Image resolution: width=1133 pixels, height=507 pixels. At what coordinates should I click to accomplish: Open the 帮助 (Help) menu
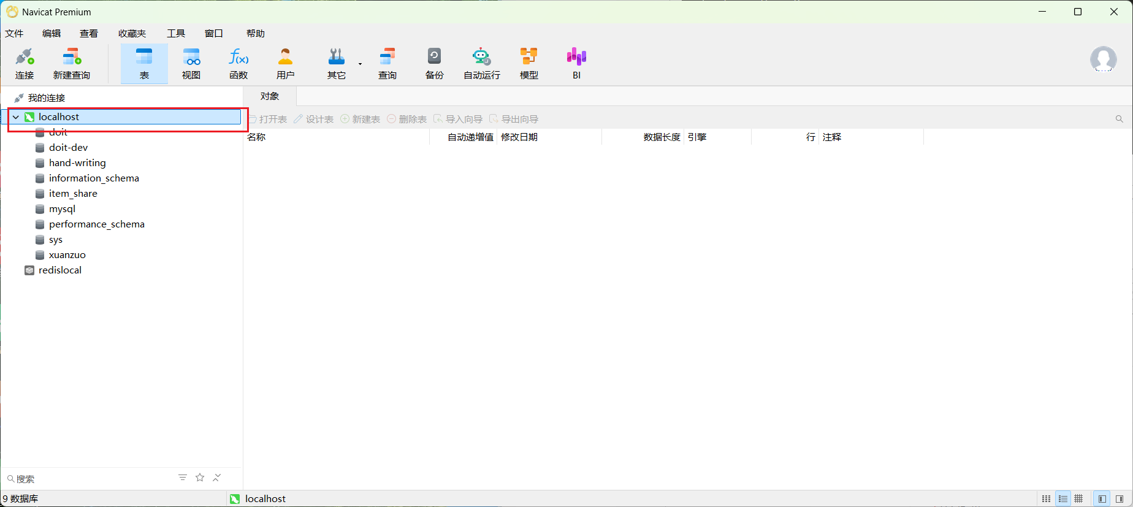256,34
